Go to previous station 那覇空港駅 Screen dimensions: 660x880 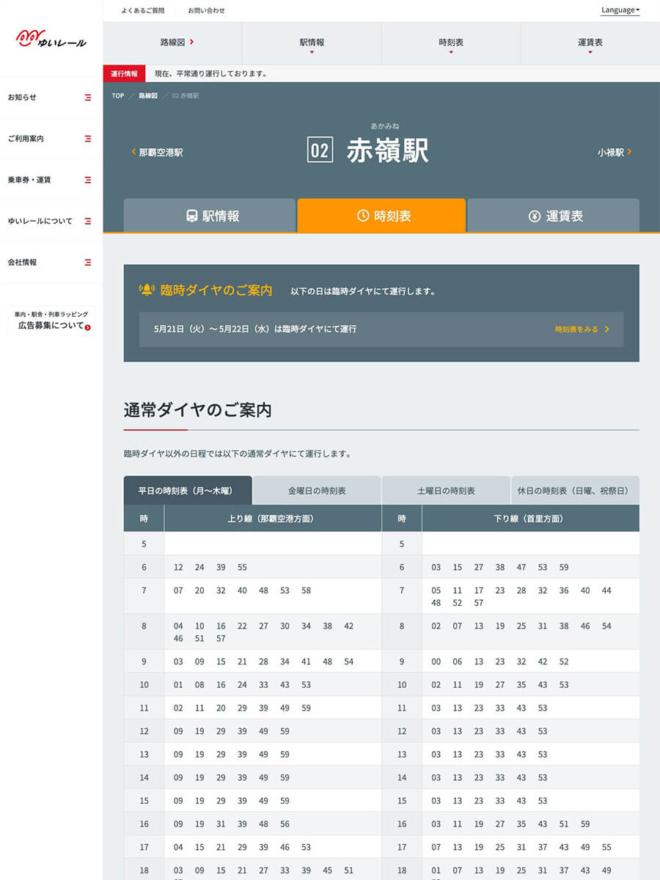click(x=157, y=153)
